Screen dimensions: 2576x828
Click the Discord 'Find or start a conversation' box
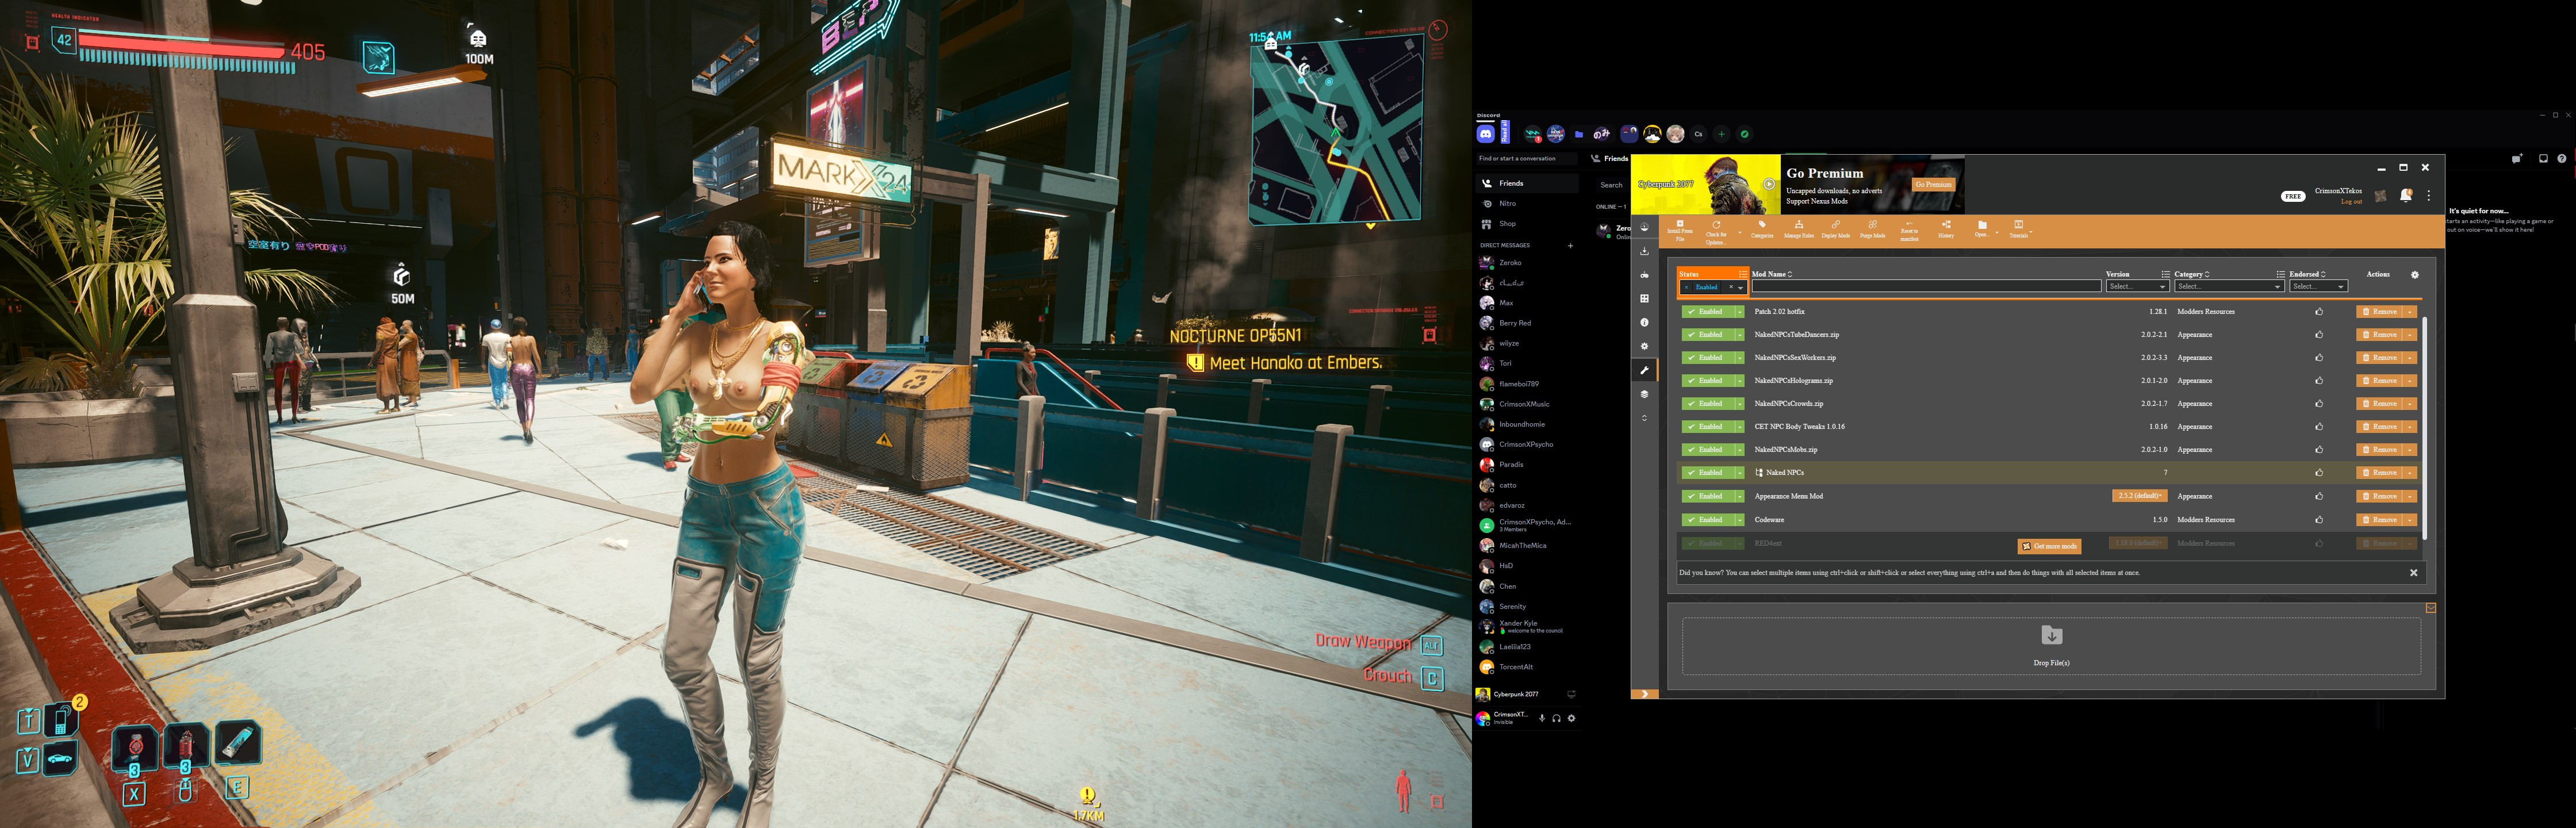(1526, 158)
